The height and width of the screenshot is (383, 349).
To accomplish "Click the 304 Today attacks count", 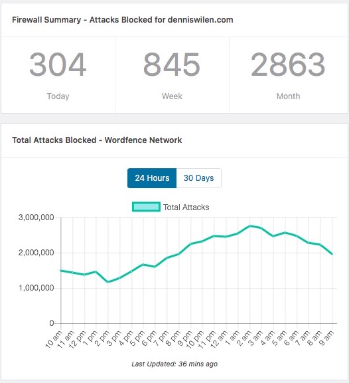I will pos(58,64).
